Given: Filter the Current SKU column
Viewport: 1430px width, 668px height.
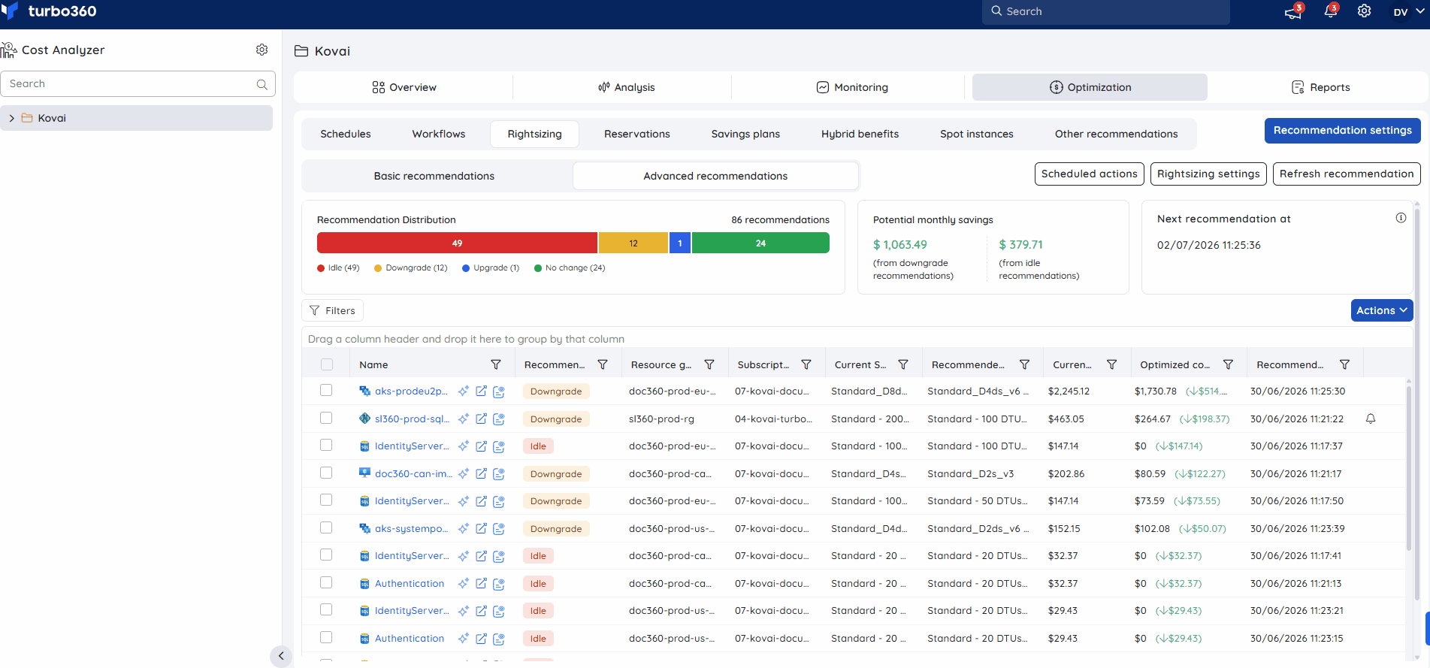Looking at the screenshot, I should [903, 364].
